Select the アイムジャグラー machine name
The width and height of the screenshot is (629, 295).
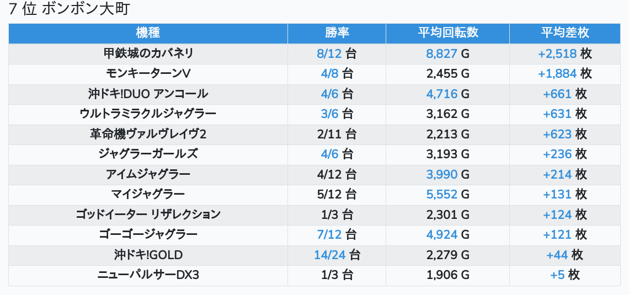coord(148,174)
